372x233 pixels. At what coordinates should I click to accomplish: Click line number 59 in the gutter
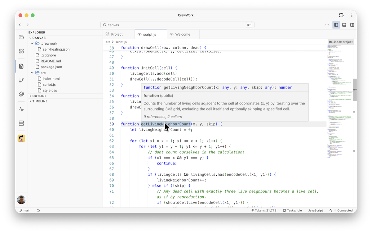pos(112,124)
